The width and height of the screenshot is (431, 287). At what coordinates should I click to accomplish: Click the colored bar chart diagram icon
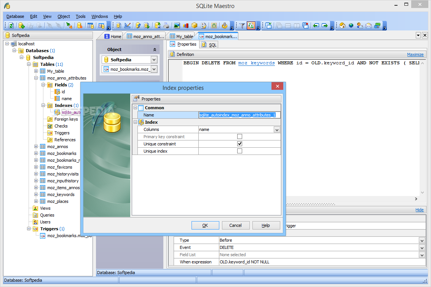[185, 26]
